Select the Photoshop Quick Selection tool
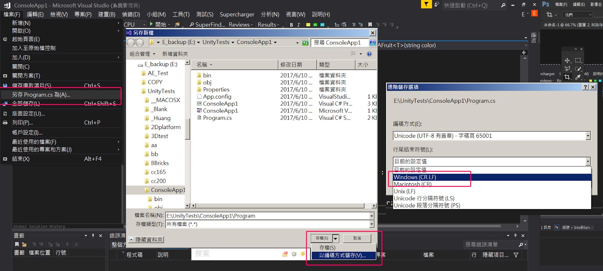The width and height of the screenshot is (603, 271). point(578,69)
